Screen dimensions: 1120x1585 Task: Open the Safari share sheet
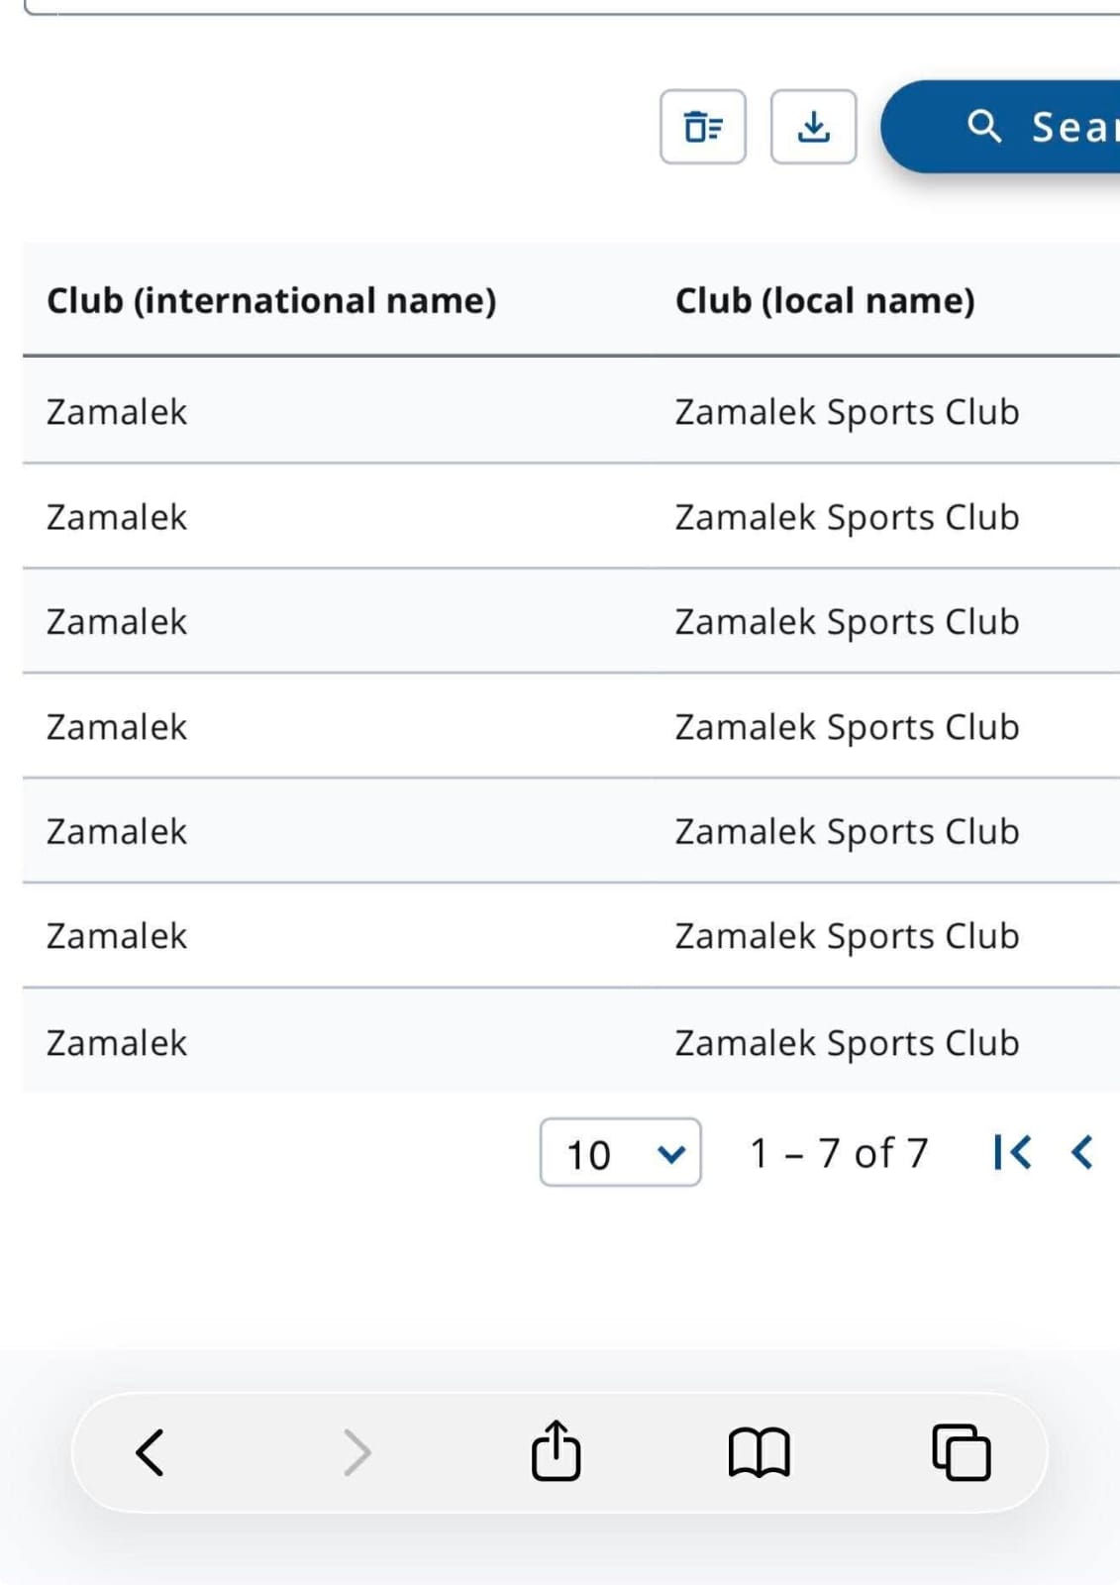click(556, 1452)
